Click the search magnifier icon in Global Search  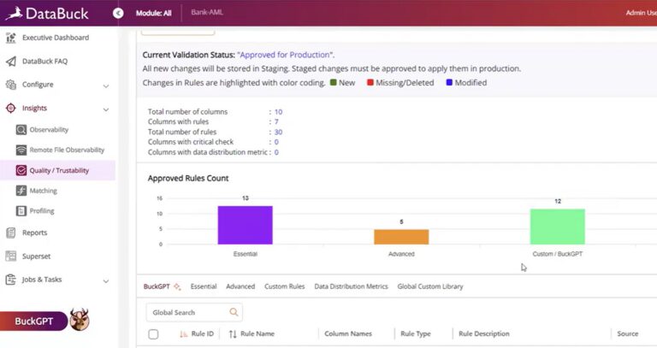(234, 312)
